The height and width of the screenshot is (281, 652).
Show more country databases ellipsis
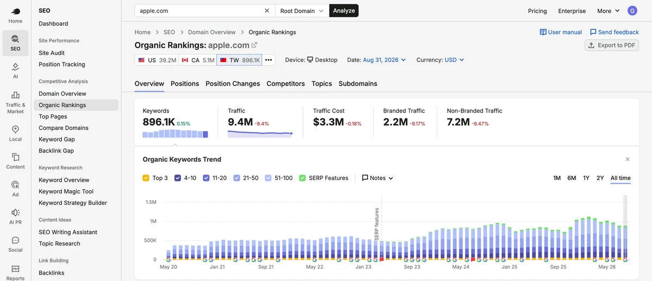click(268, 60)
